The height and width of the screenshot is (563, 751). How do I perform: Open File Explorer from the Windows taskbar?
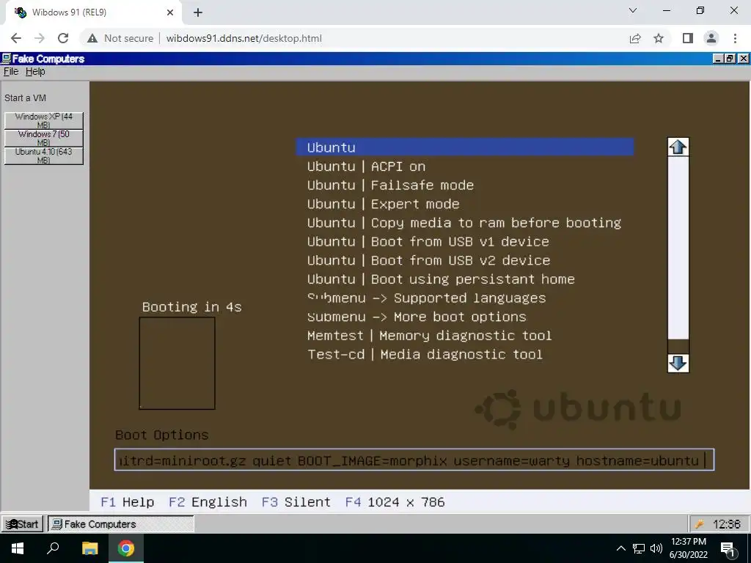pos(89,548)
